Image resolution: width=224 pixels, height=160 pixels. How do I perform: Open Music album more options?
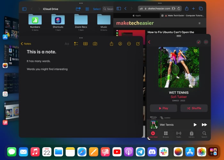click(206, 42)
